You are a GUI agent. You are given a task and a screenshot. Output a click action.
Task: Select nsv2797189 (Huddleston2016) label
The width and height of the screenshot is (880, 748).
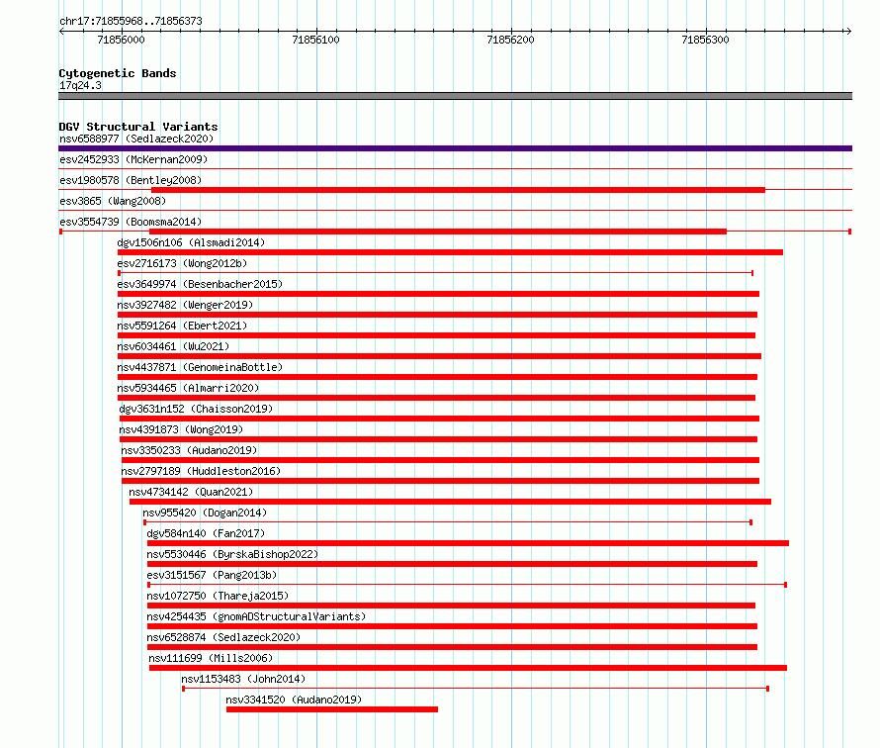tap(201, 471)
